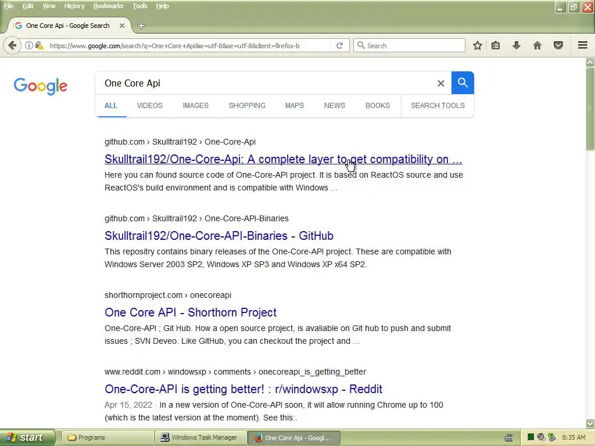Open the Tools menu
The height and width of the screenshot is (446, 595).
click(x=139, y=6)
